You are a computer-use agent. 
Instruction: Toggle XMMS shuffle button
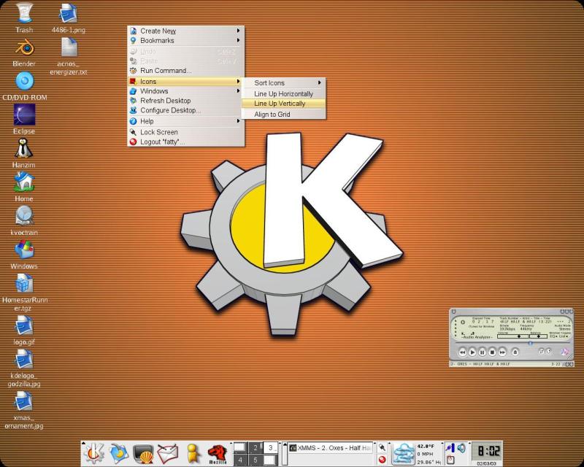[542, 352]
